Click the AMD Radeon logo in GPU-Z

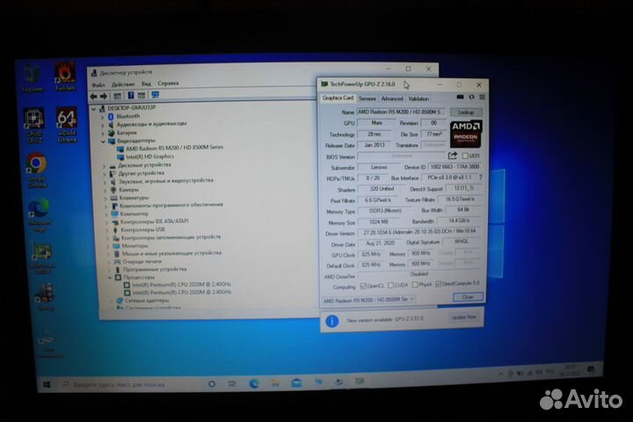466,134
